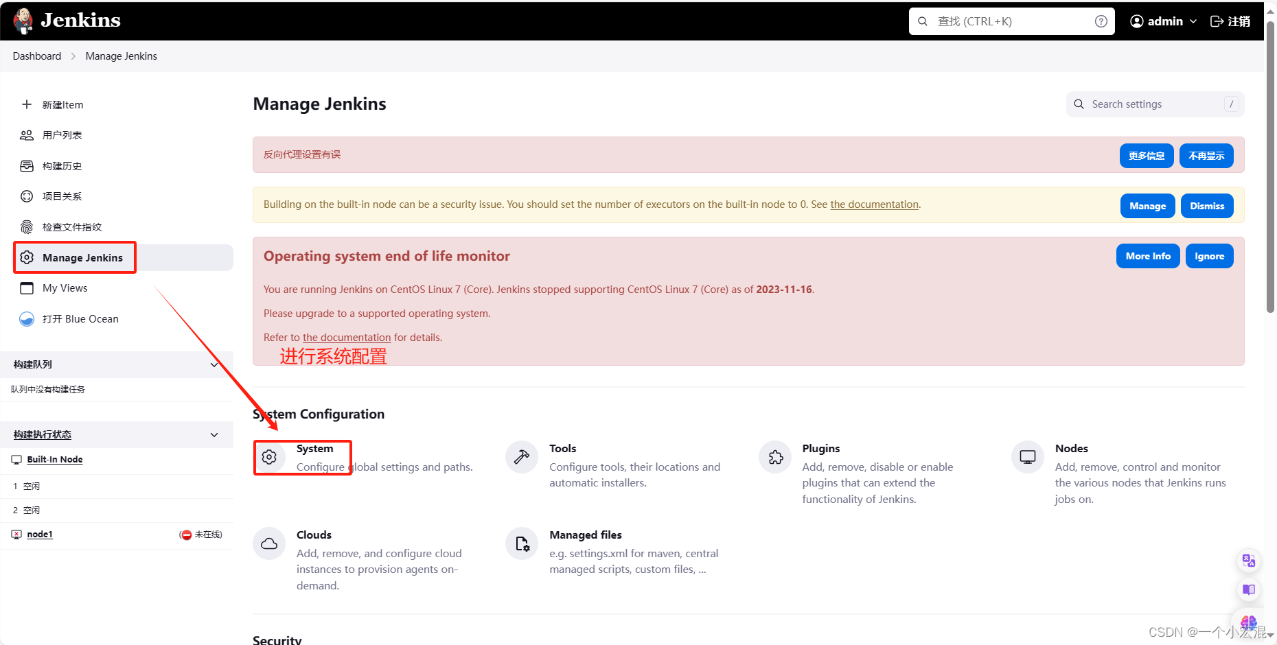The image size is (1277, 645).
Task: Open the documentation link about built-in node
Action: [x=874, y=204]
